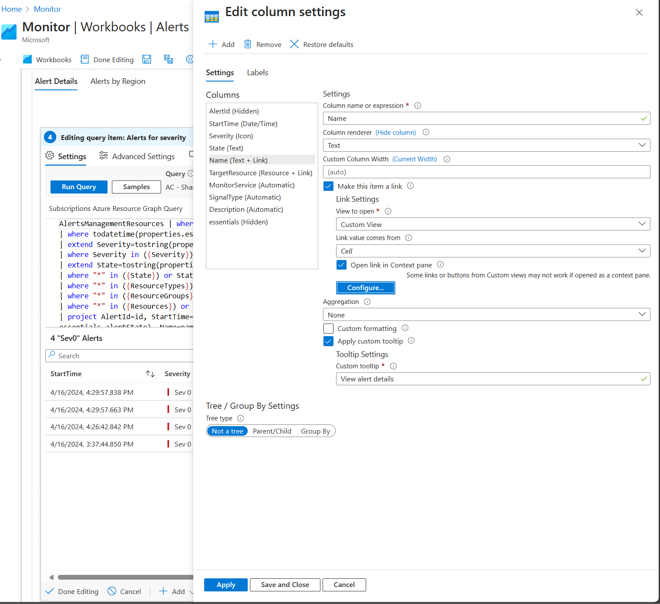Screen dimensions: 660x604
Task: Click Cancel in the column settings footer
Action: coord(344,585)
